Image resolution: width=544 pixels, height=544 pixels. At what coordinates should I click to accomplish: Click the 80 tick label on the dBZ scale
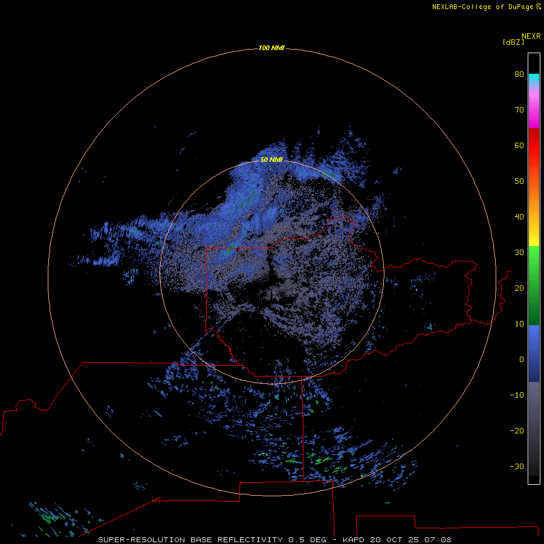pyautogui.click(x=519, y=74)
